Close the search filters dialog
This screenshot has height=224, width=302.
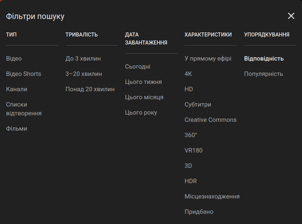pos(291,16)
